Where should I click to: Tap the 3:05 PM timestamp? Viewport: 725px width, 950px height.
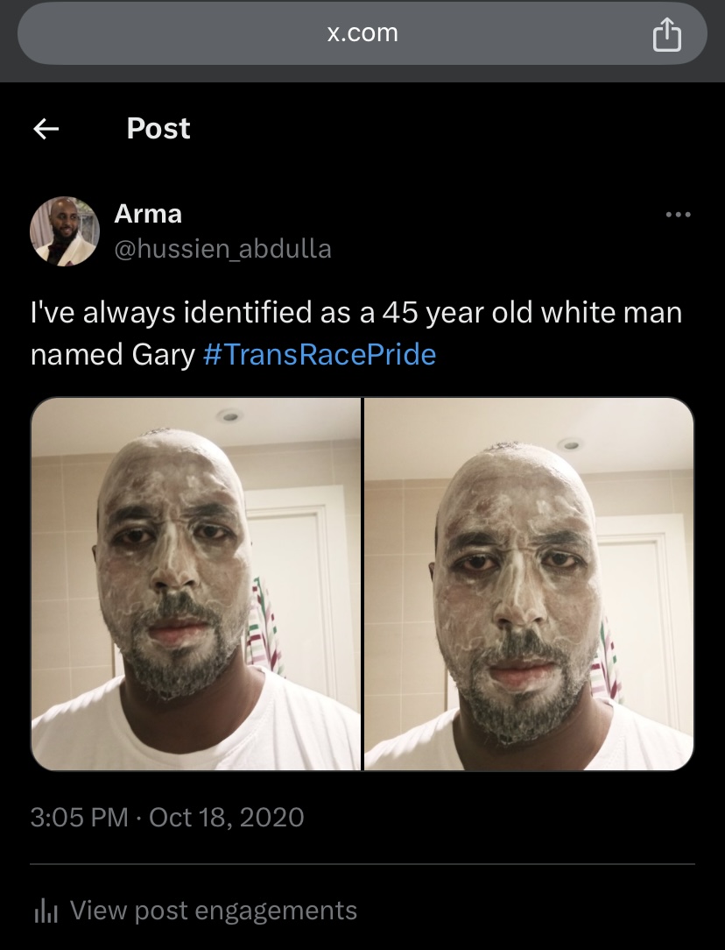click(x=80, y=818)
